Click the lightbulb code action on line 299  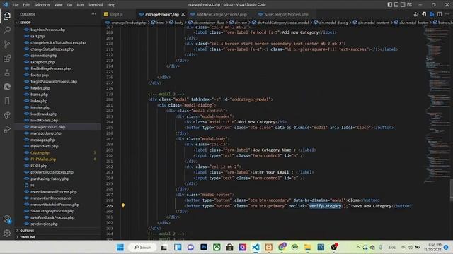point(123,205)
